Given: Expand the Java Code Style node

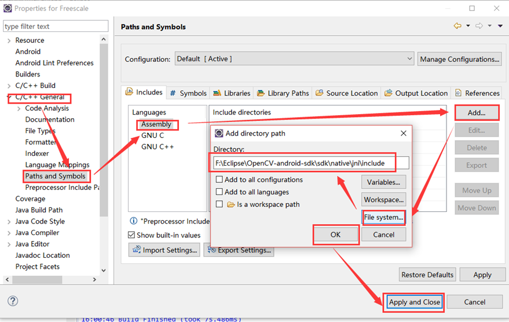Looking at the screenshot, I should 9,222.
